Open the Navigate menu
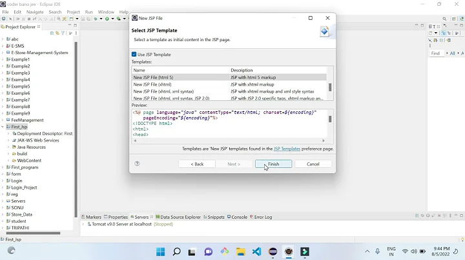Viewport: 465px width, 260px height. coord(35,12)
